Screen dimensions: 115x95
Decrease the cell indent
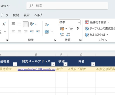32,32
